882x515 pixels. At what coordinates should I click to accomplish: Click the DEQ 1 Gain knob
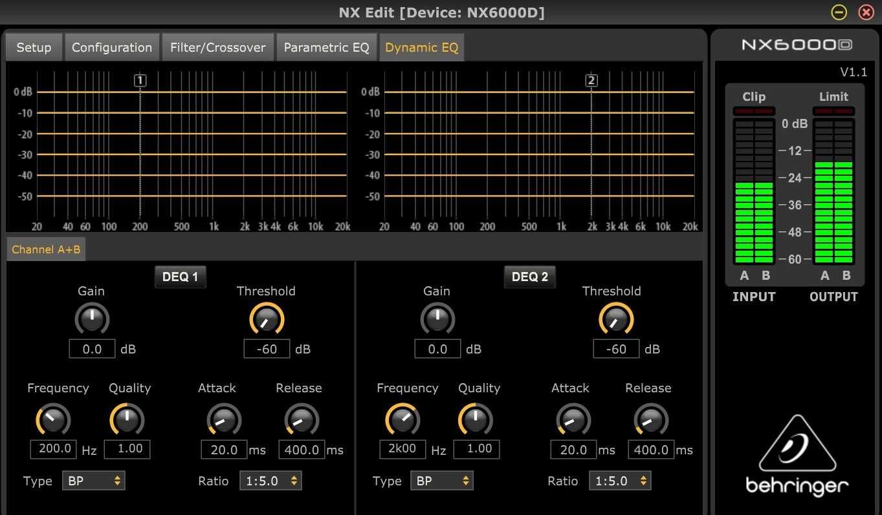92,319
